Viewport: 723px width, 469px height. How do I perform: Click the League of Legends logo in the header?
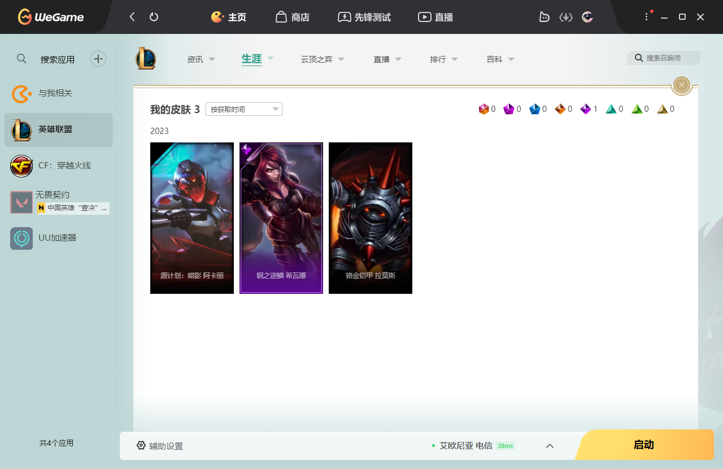146,59
